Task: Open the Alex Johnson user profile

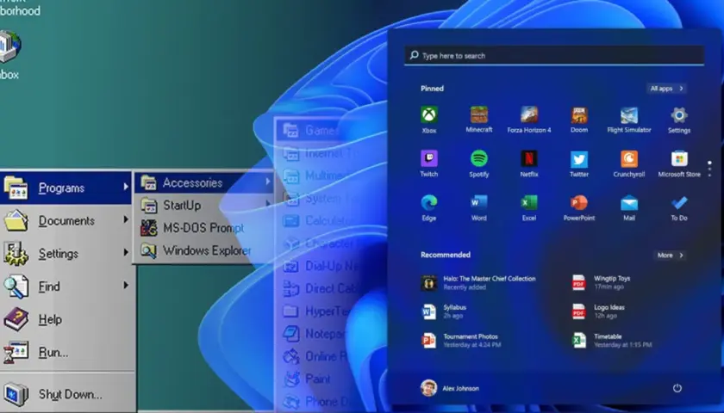Action: coord(450,388)
